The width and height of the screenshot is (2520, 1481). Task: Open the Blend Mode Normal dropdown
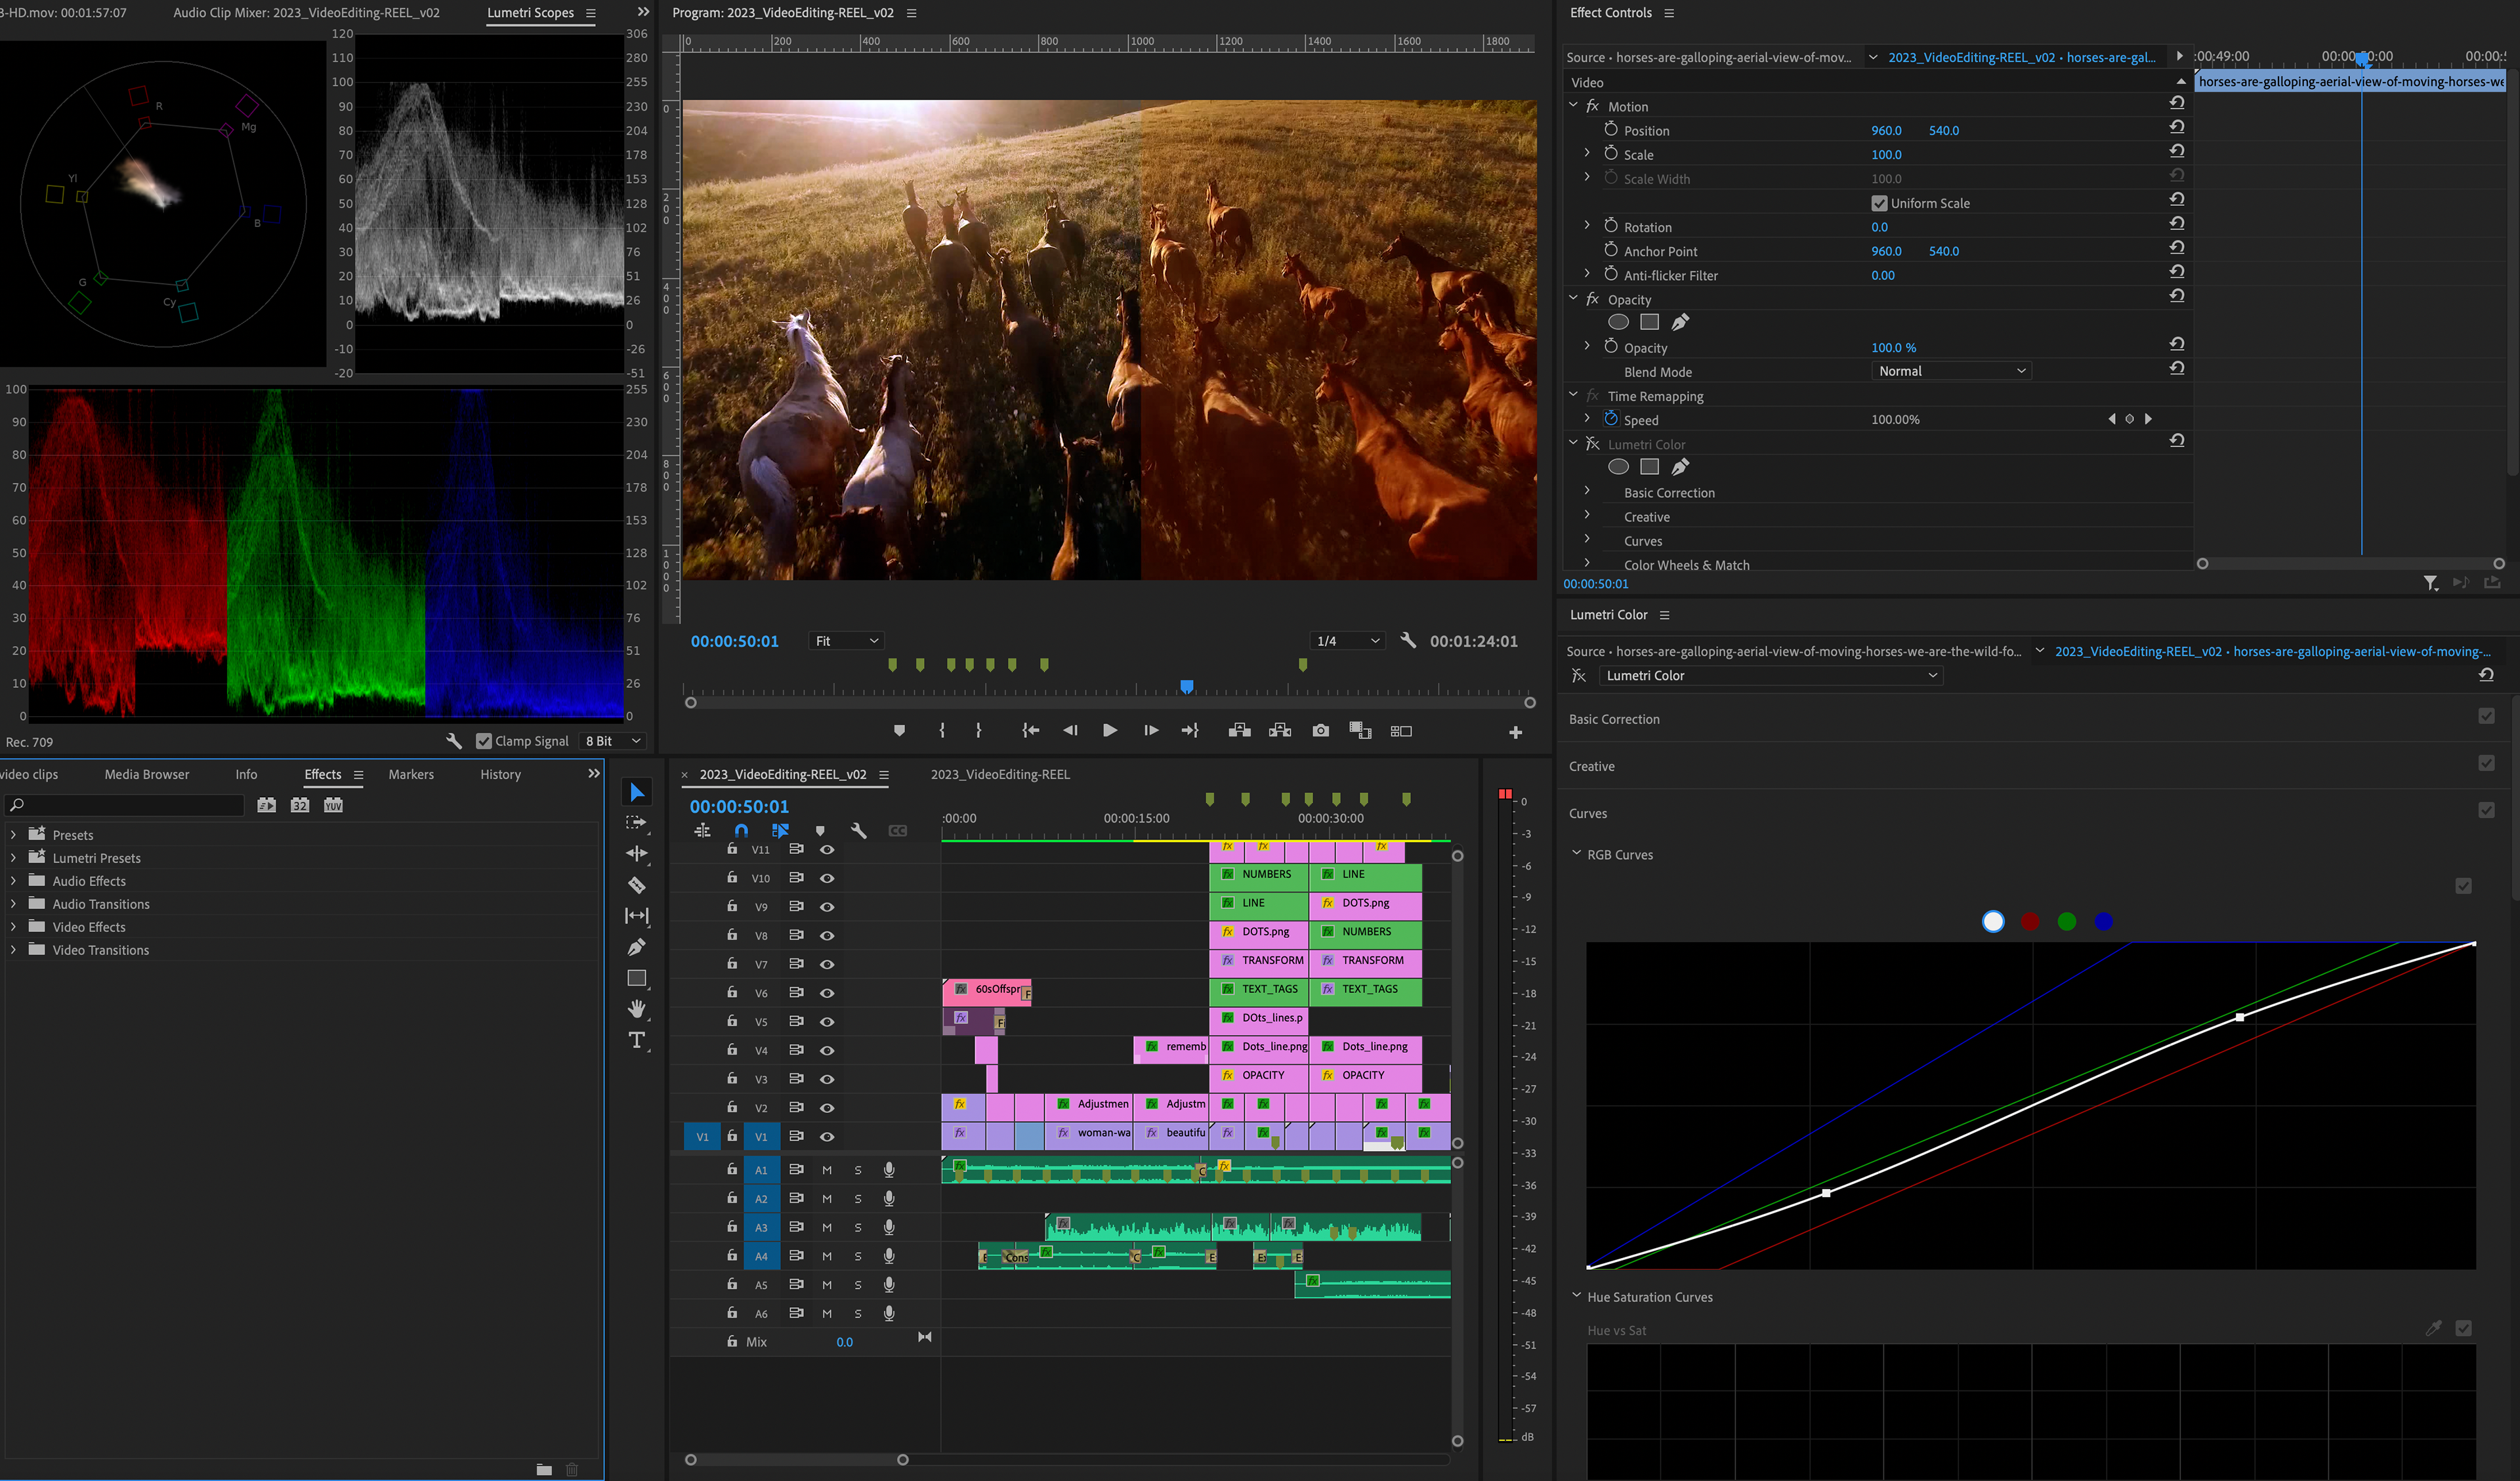pyautogui.click(x=1950, y=371)
